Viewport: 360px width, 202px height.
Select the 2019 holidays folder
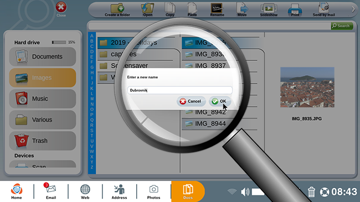pyautogui.click(x=138, y=43)
